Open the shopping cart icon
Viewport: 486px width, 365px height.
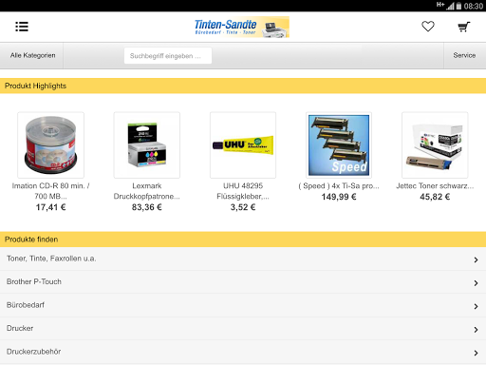464,27
